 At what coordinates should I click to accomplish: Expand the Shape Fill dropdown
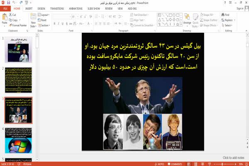pos(207,15)
